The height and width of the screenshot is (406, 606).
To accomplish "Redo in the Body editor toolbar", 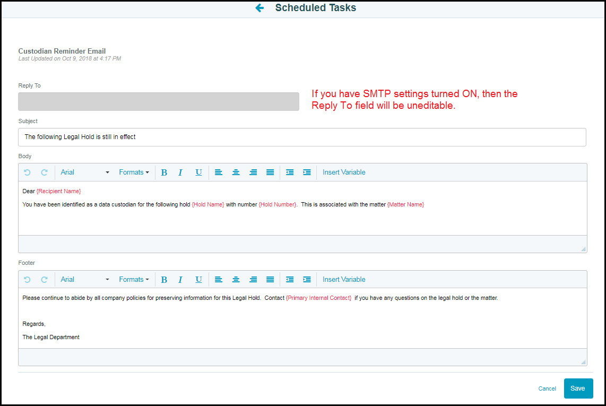I will (x=45, y=172).
